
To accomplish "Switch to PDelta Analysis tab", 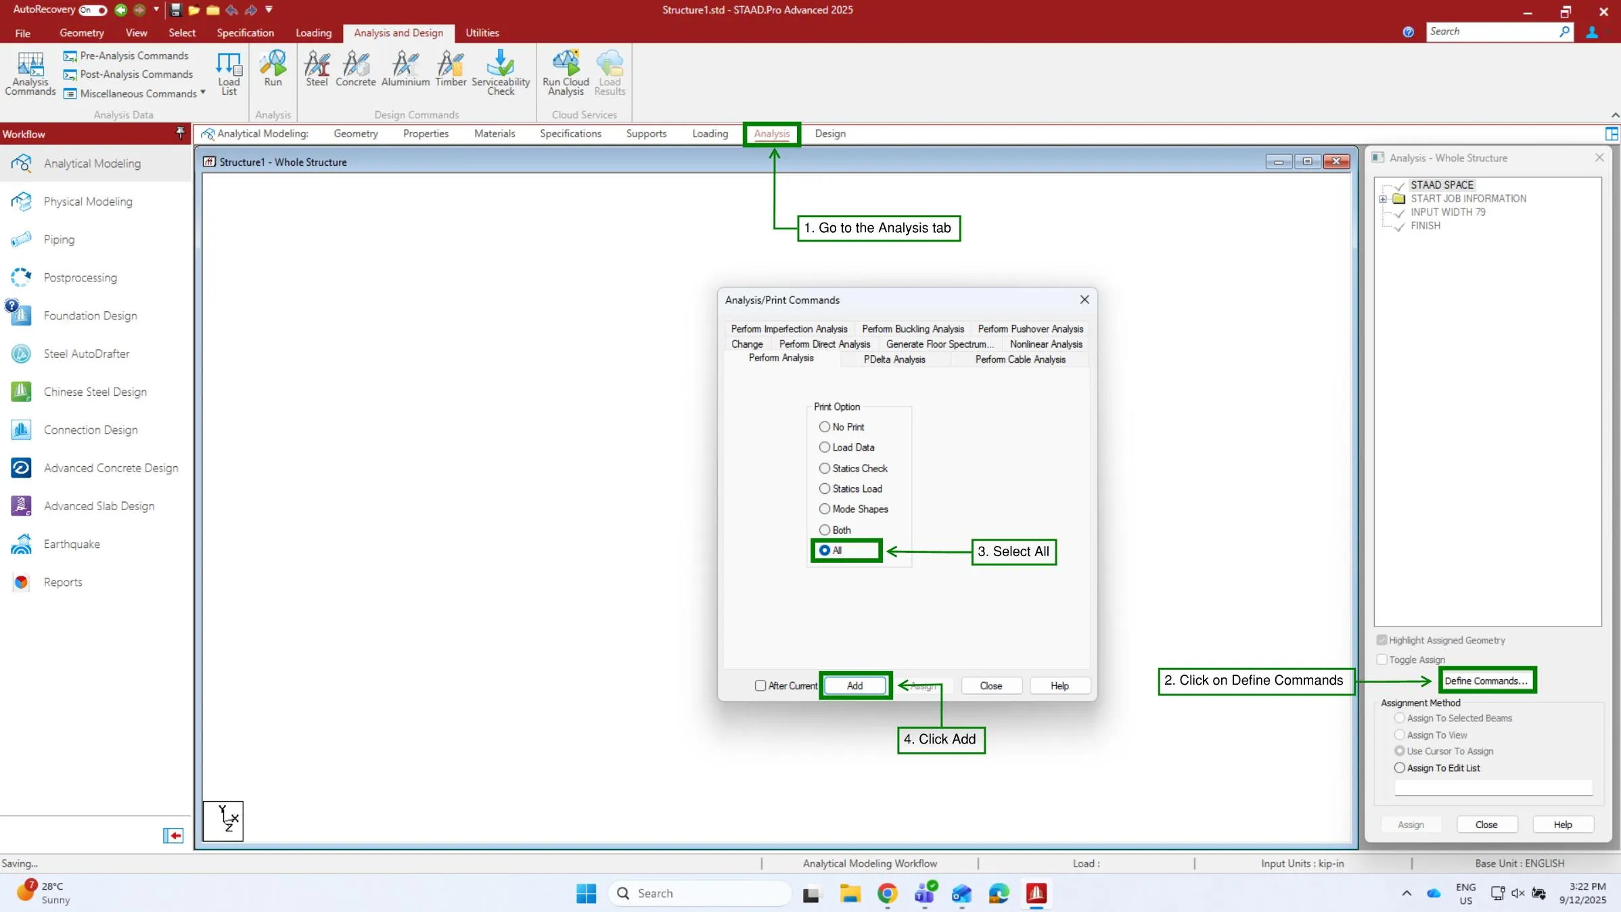I will (894, 359).
